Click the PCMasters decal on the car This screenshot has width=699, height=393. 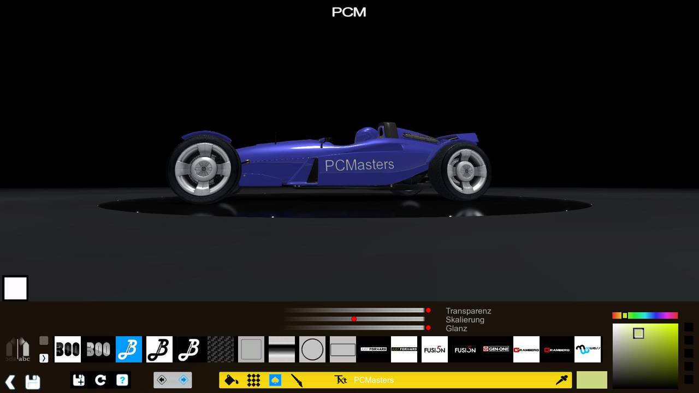point(359,165)
